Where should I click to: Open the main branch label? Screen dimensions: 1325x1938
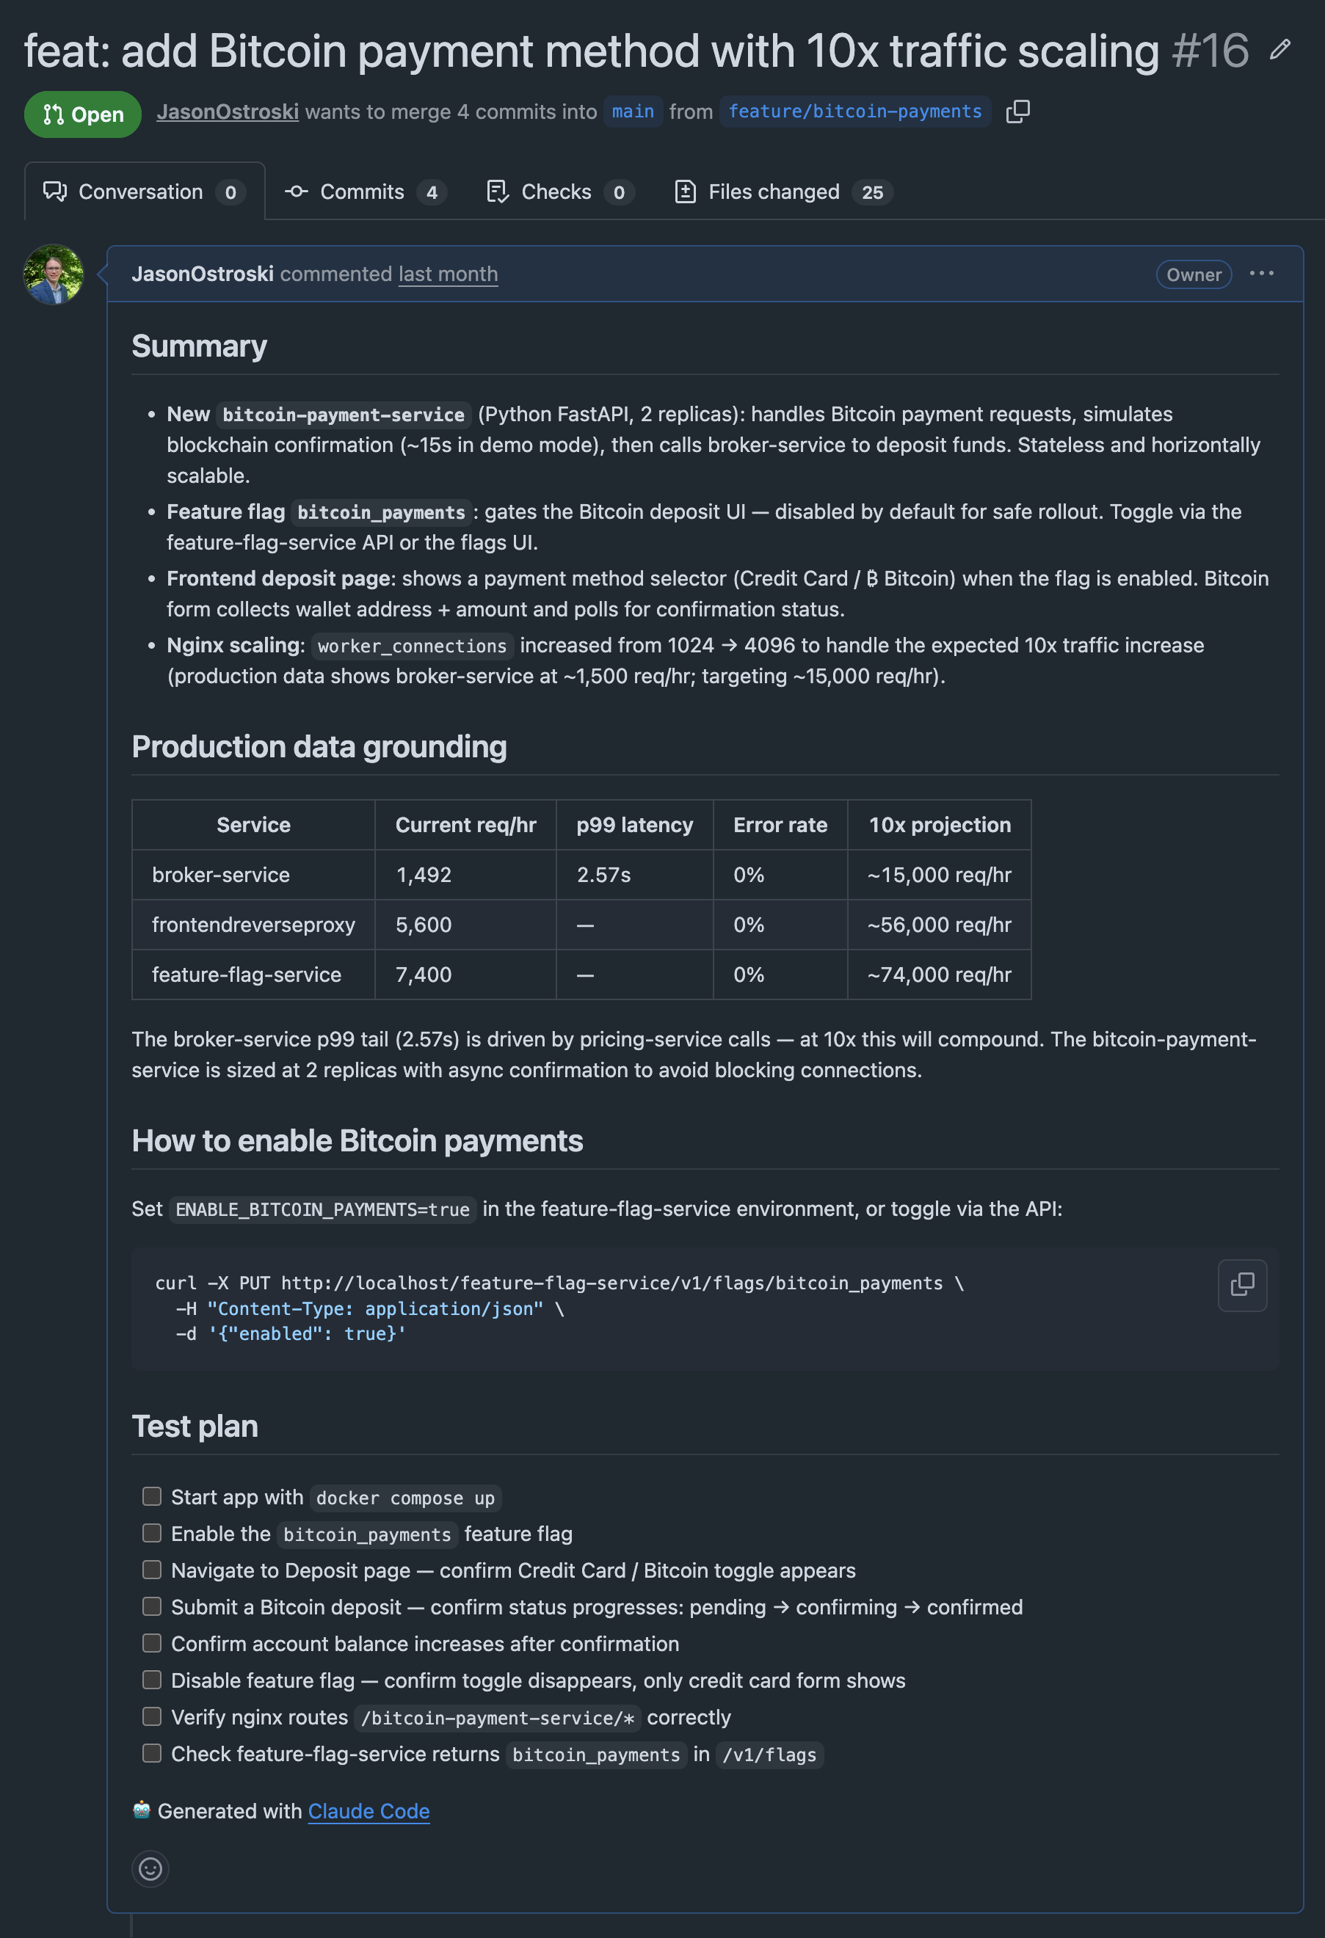coord(633,112)
